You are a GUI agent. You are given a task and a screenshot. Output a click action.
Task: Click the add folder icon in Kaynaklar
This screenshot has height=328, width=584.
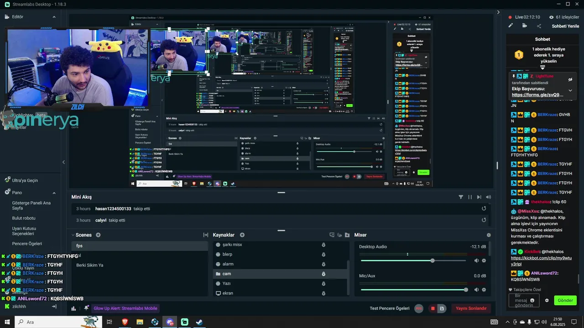click(347, 235)
